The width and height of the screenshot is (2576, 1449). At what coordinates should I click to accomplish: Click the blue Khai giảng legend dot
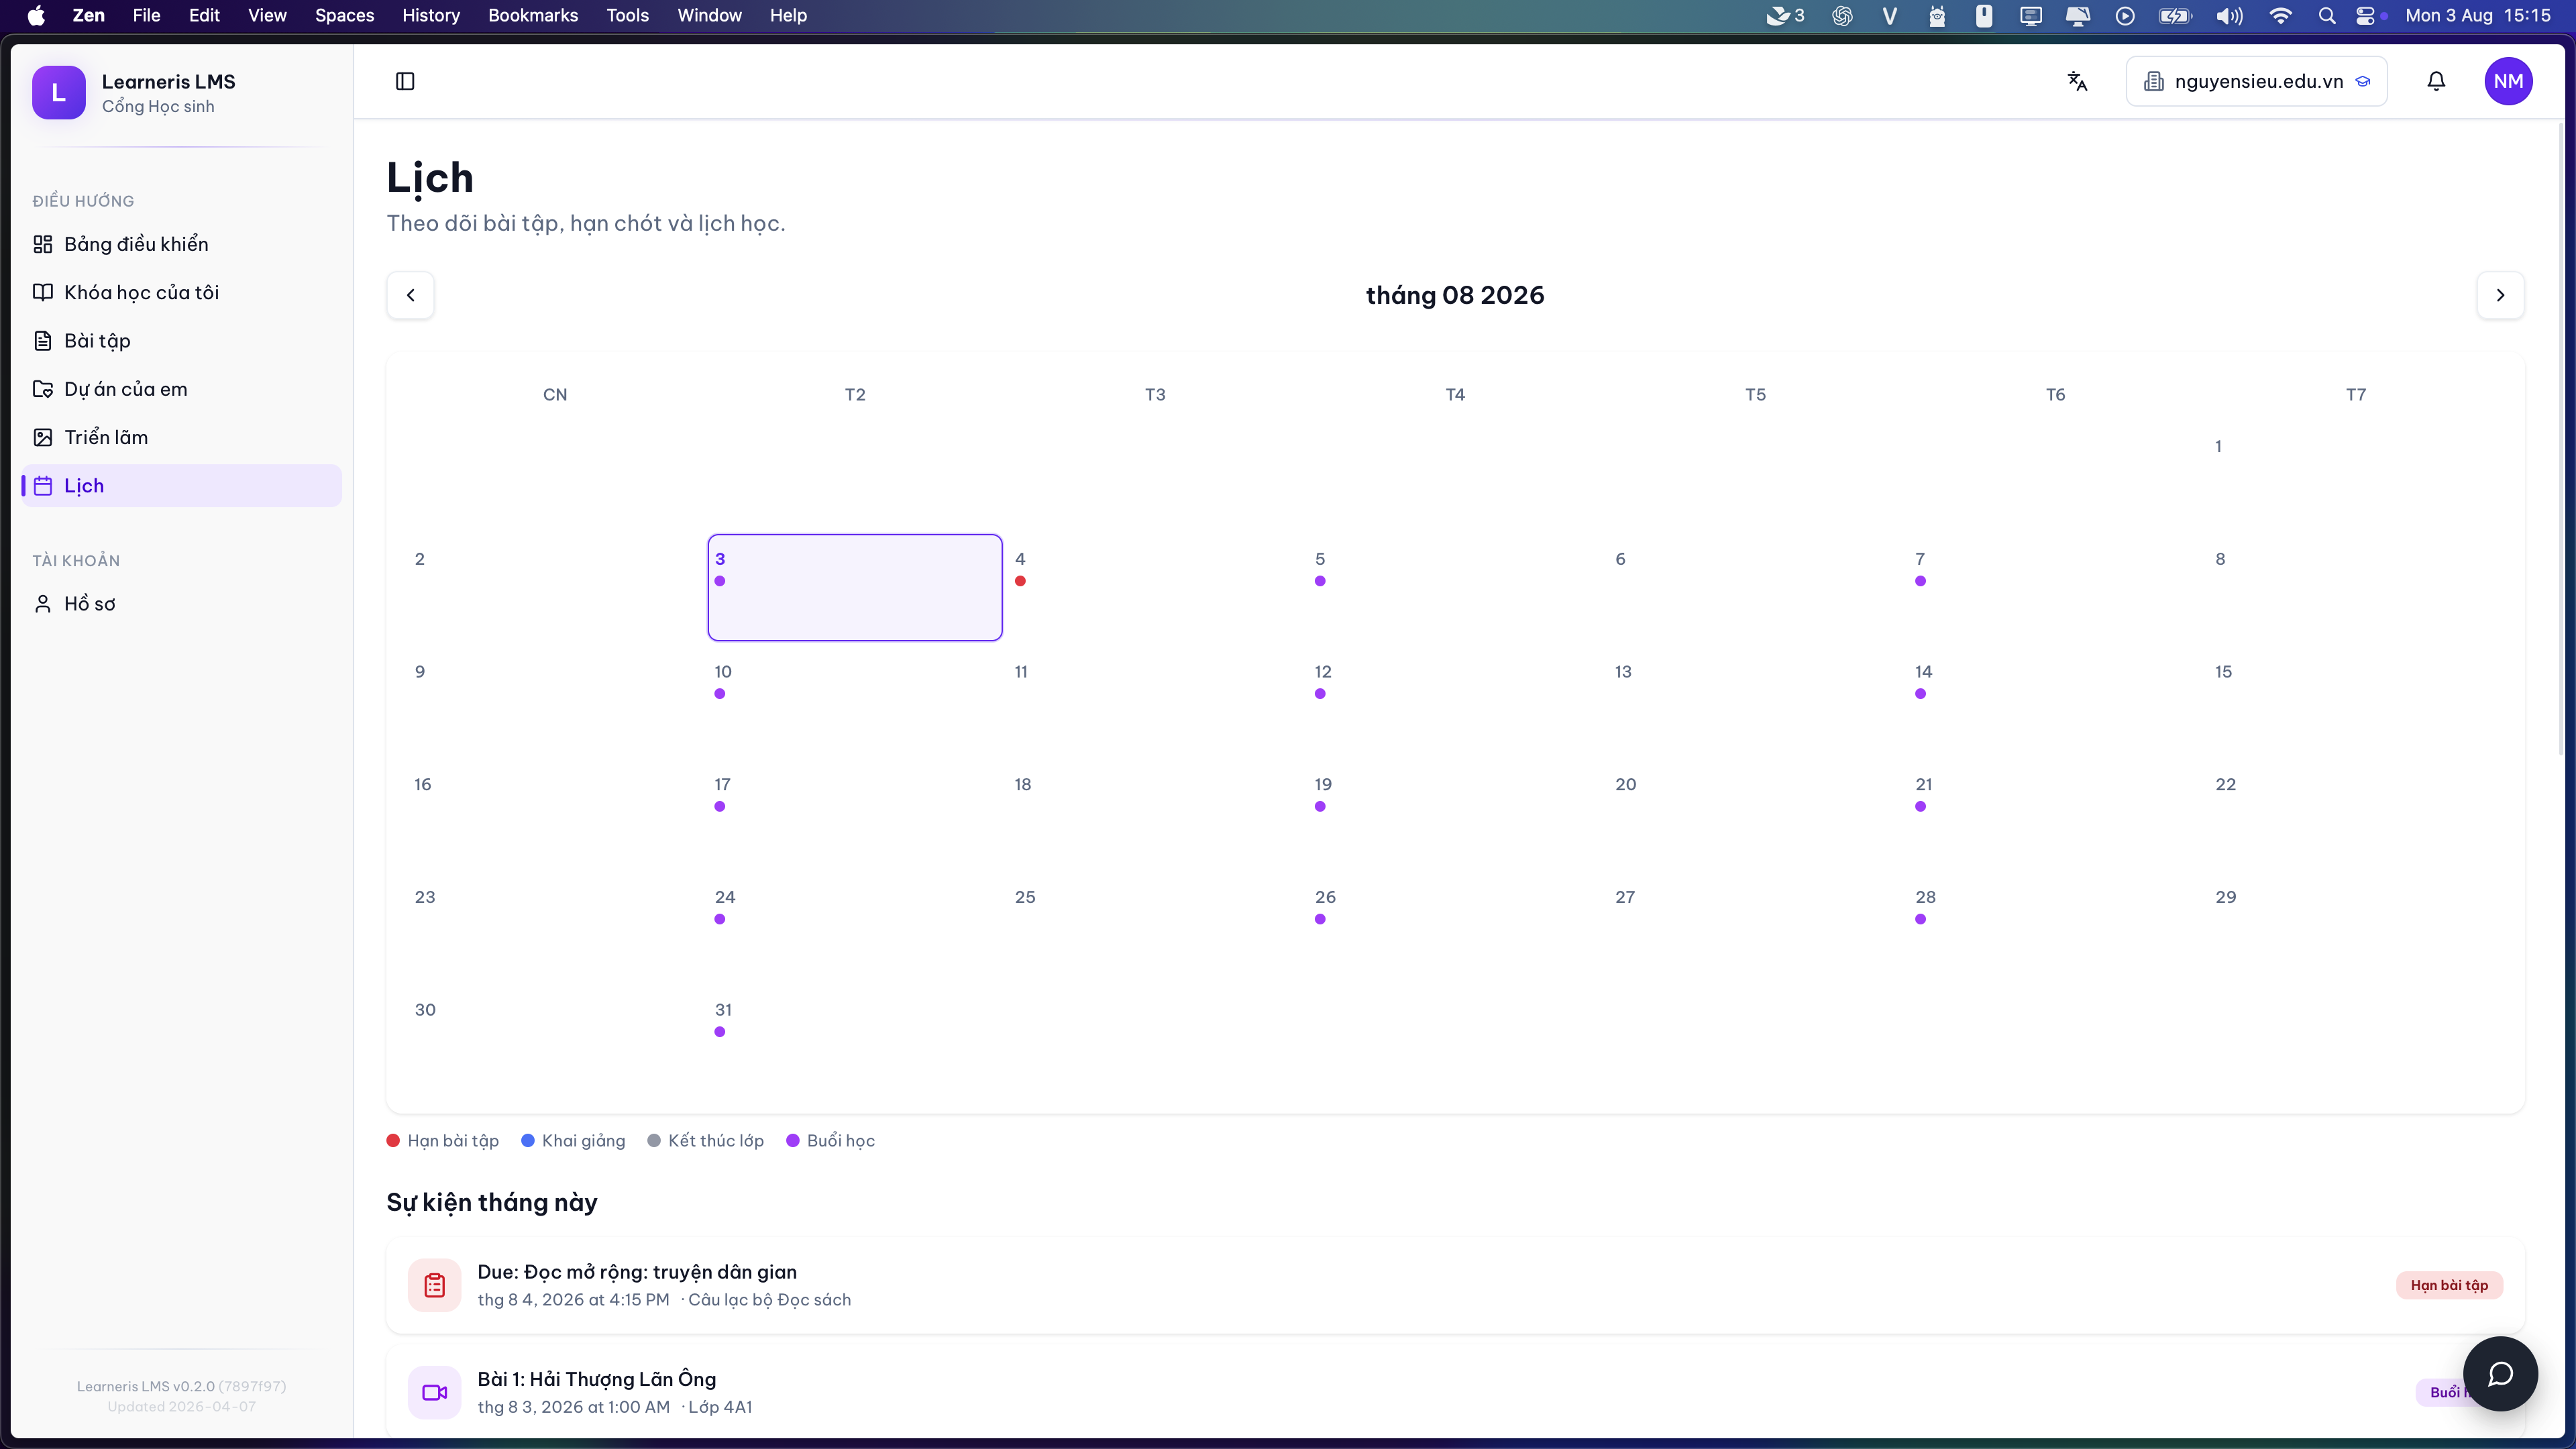tap(528, 1141)
